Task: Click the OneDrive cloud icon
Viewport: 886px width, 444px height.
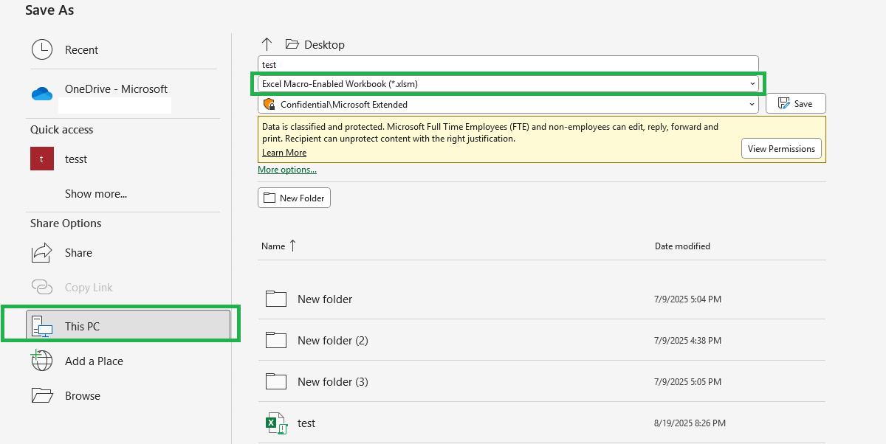Action: pos(42,94)
